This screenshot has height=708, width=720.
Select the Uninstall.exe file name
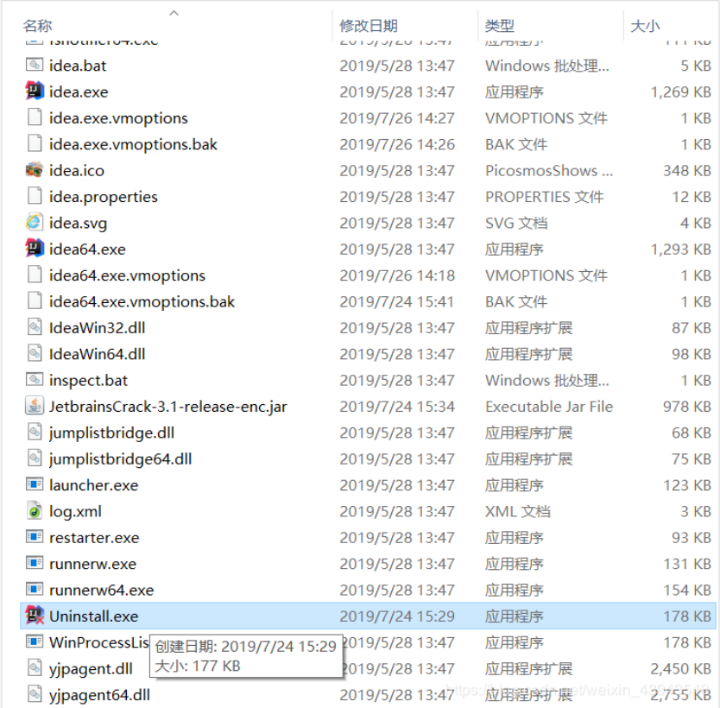point(94,616)
